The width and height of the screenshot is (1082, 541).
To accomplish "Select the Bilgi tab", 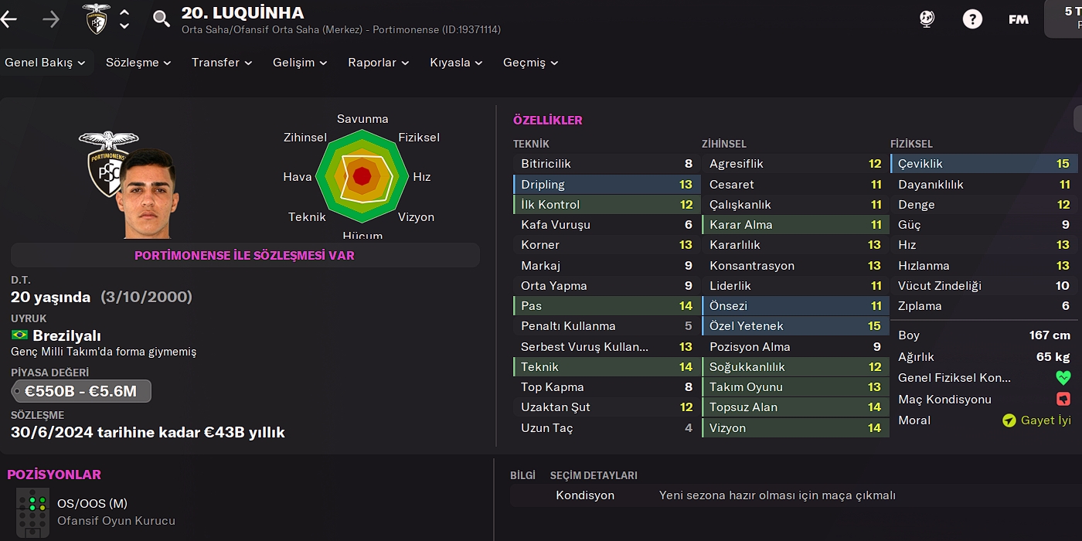I will pos(522,475).
